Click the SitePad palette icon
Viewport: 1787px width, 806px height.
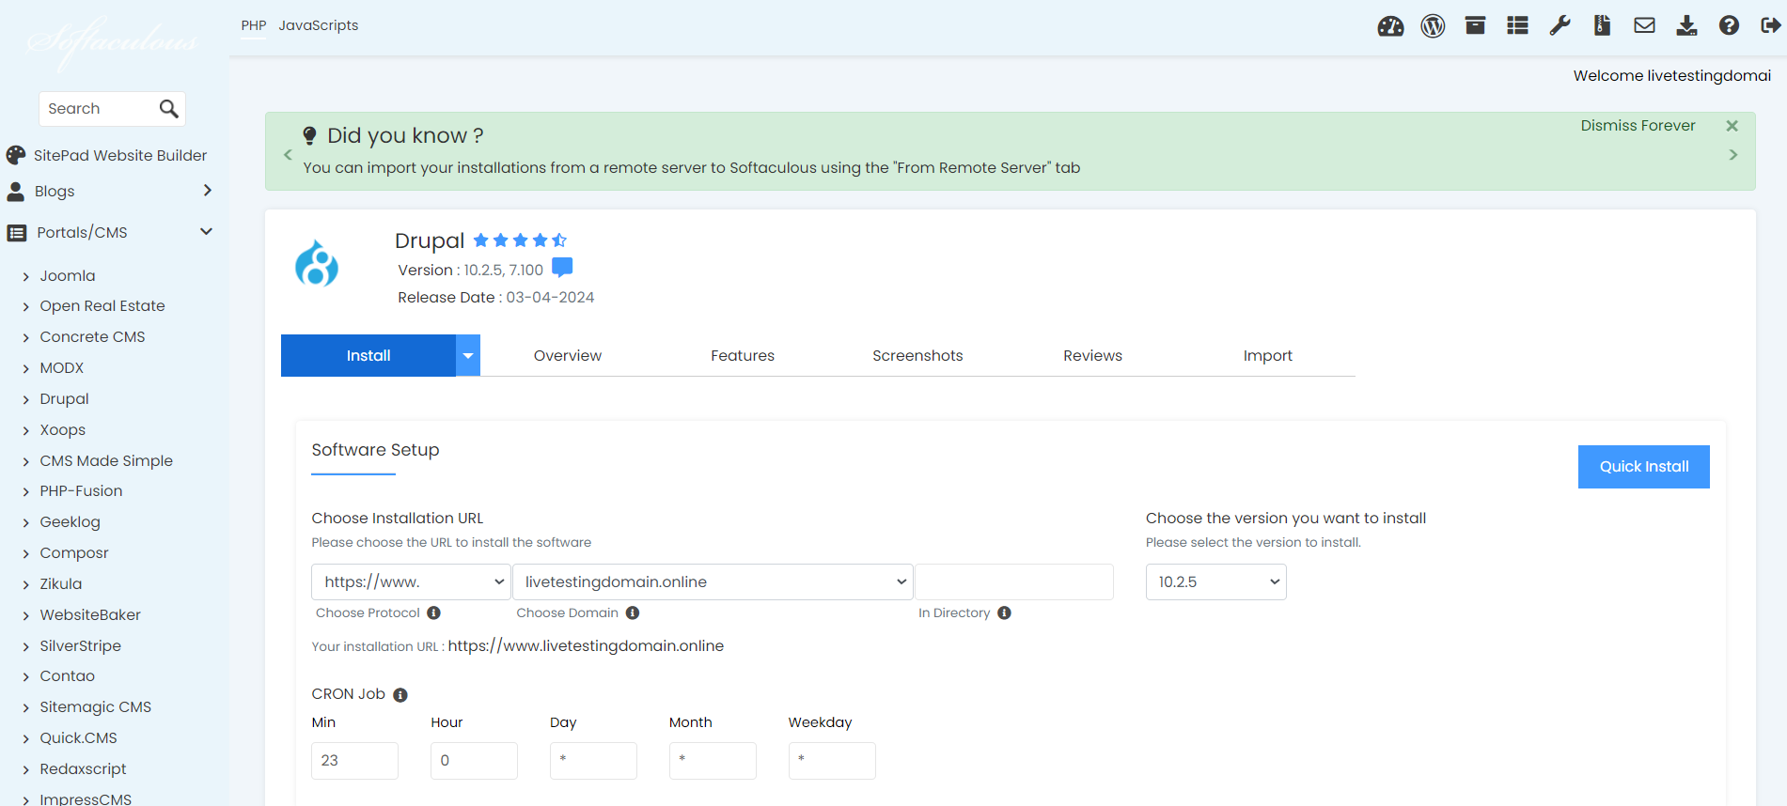16,155
